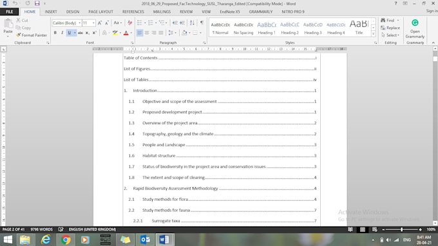Switch to PAGE LAYOUT tab
438x246 pixels.
101,12
